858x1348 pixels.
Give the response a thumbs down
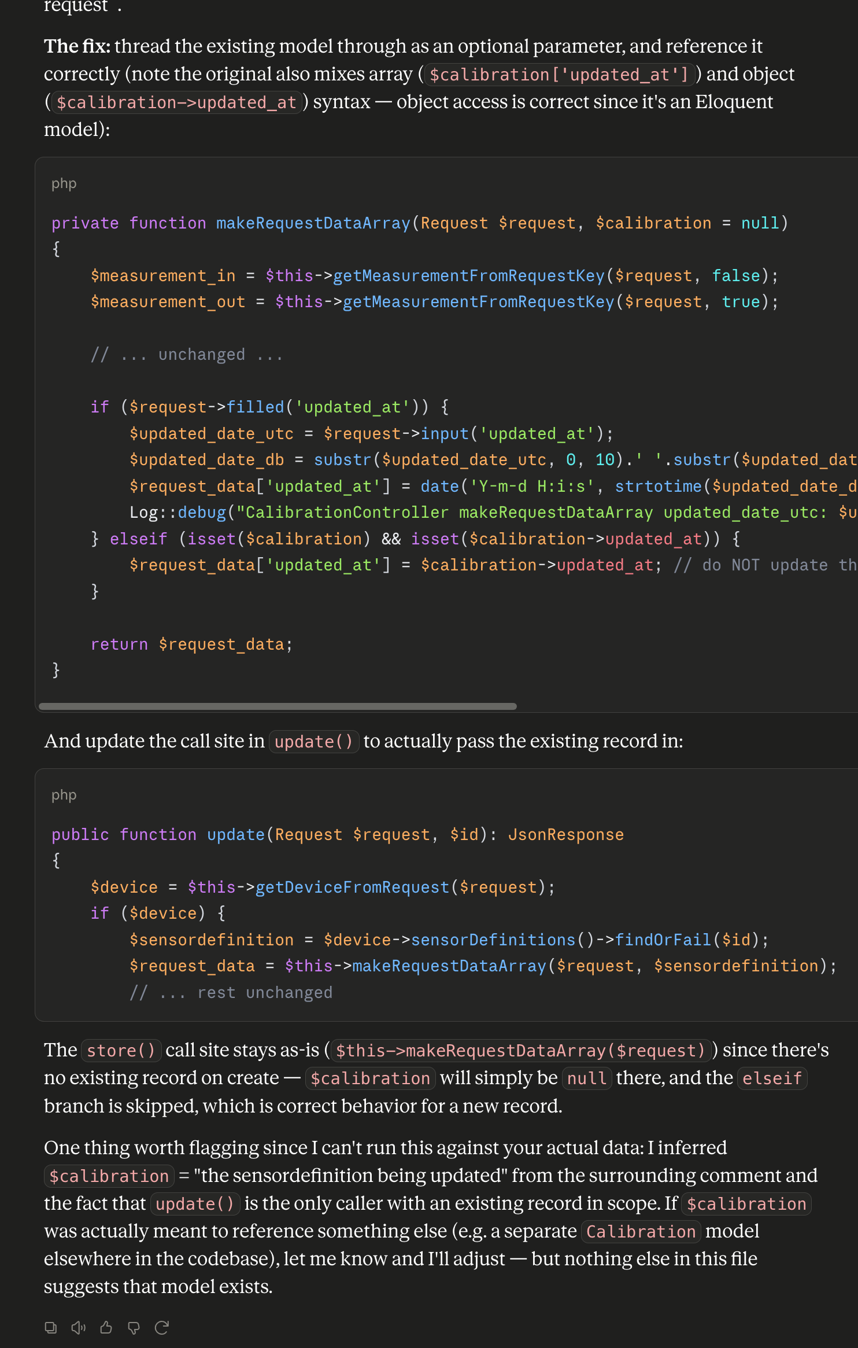134,1328
